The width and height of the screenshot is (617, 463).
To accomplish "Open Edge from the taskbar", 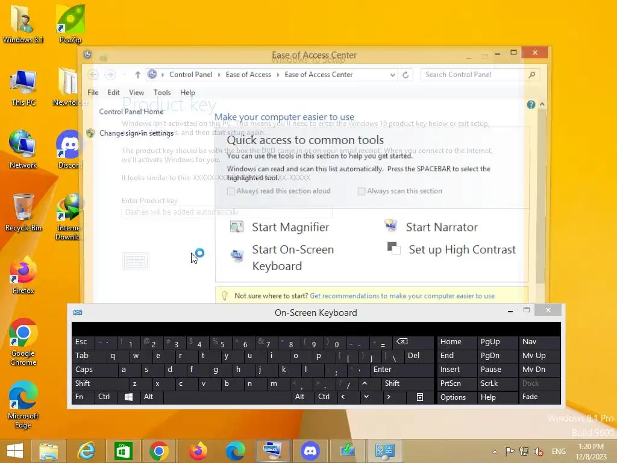I will tap(236, 451).
